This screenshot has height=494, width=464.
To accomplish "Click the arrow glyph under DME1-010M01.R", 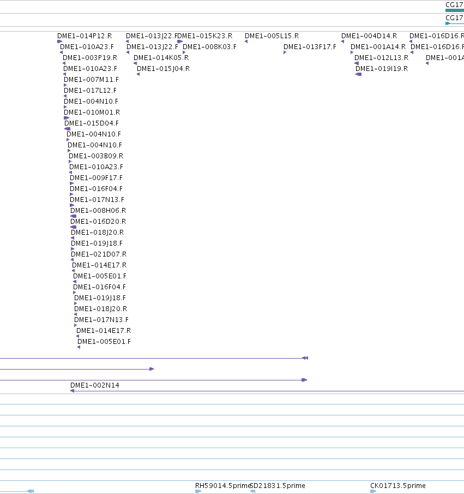I will (67, 118).
